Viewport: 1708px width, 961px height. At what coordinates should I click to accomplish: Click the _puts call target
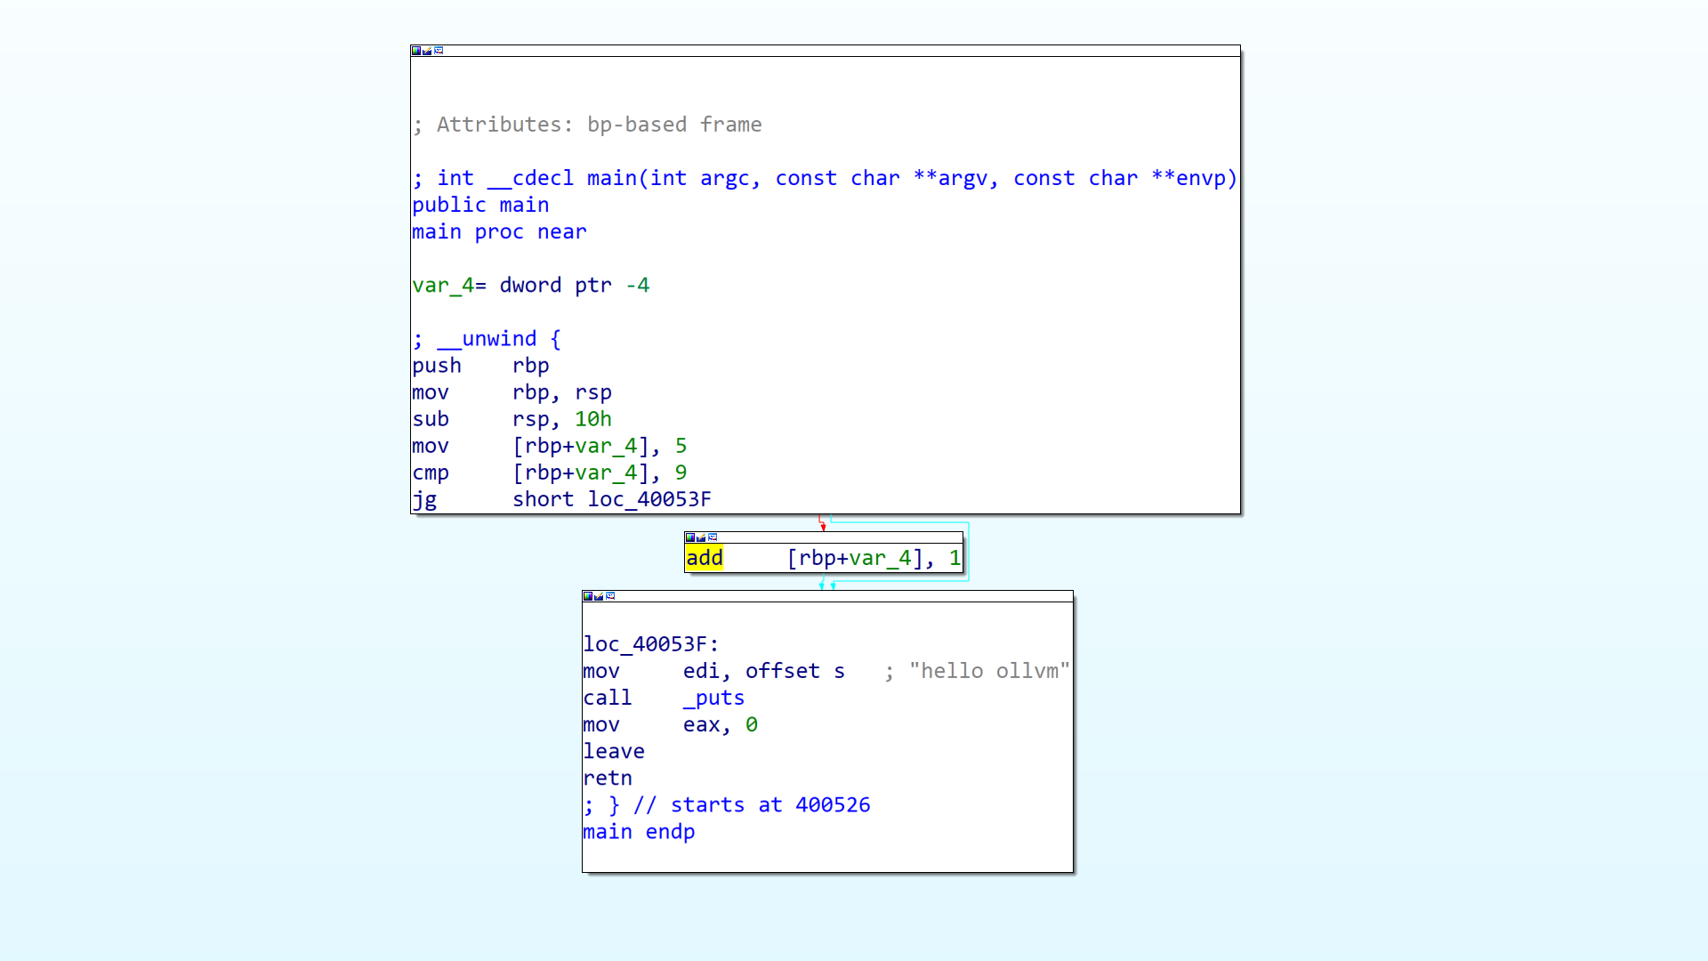pyautogui.click(x=713, y=698)
